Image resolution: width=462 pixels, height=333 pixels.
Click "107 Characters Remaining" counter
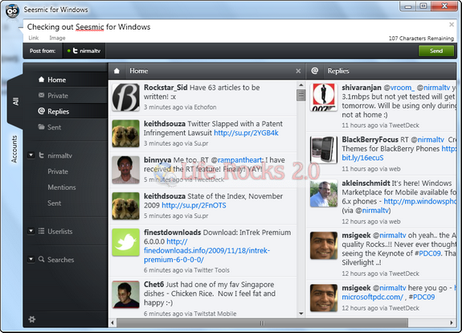coord(421,38)
